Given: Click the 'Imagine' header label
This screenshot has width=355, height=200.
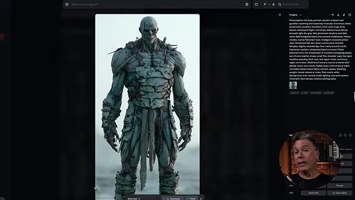Looking at the screenshot, I should click(293, 15).
